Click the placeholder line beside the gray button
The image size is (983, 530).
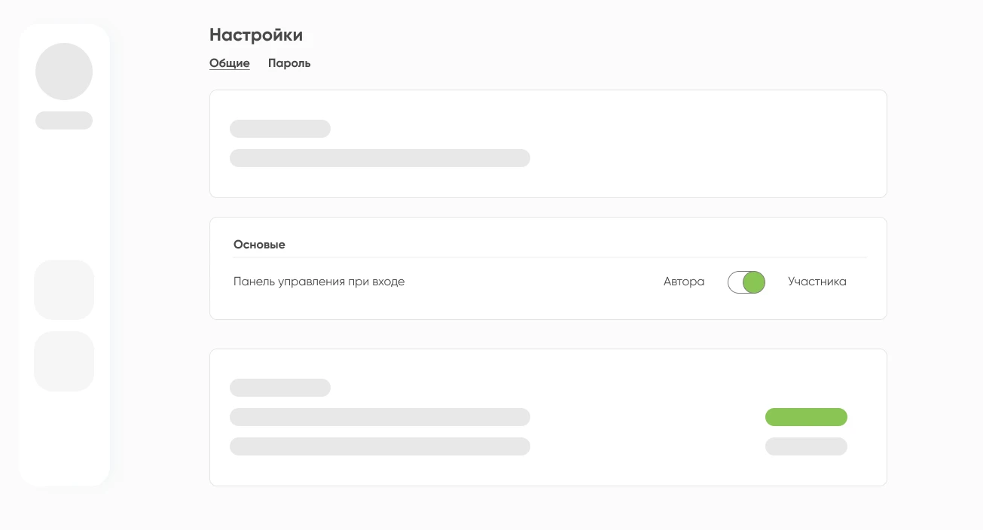point(380,446)
